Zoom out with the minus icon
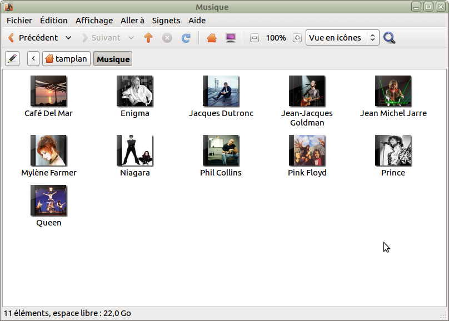The image size is (449, 321). tap(255, 38)
